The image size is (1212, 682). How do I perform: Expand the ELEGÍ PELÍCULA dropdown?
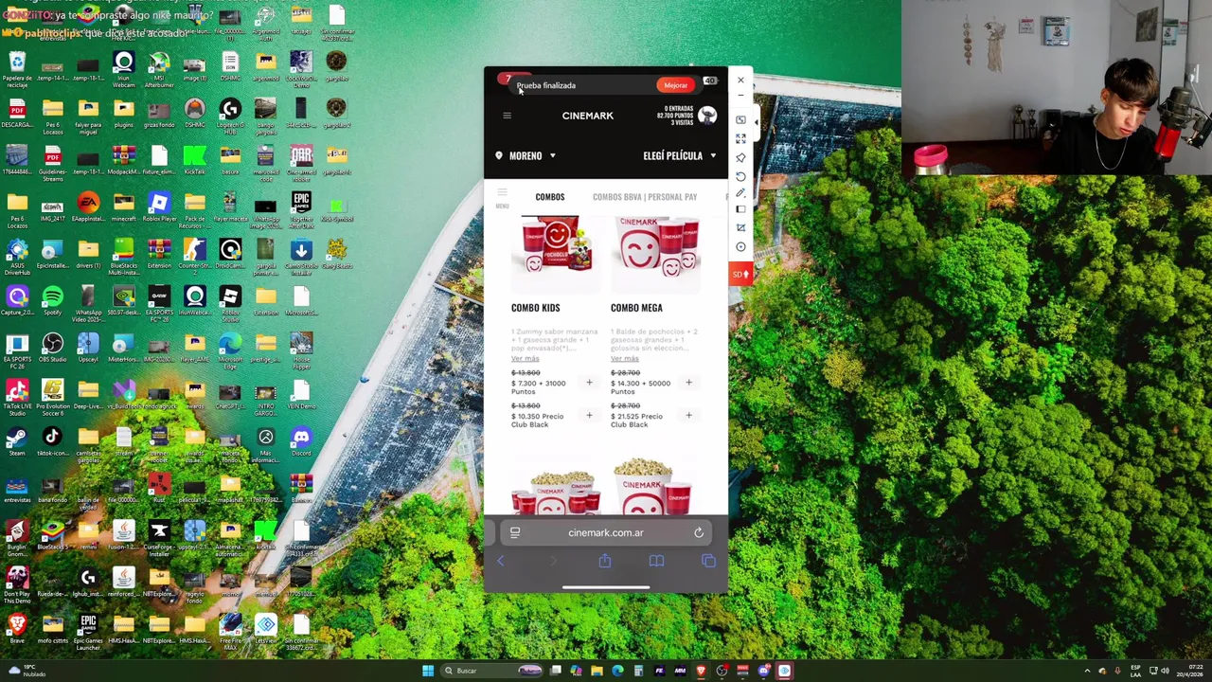680,155
